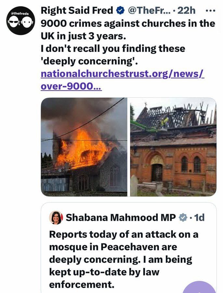The height and width of the screenshot is (293, 223).
Task: Click the 'kept up-to-date by law enforcement' text
Action: [104, 278]
